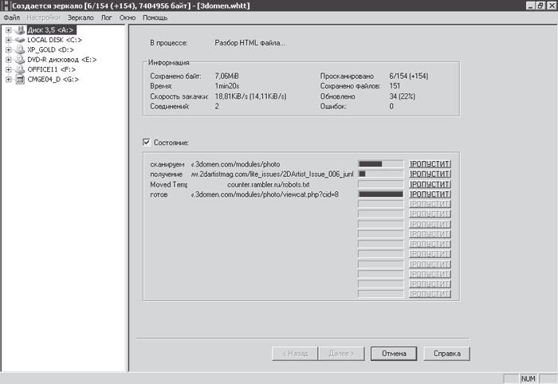Click the floppy drive icon for Диск 3,5
558x384 pixels.
pyautogui.click(x=20, y=29)
